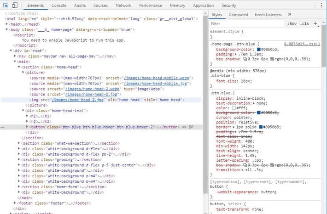Open the box-shadow editor icon in .home-page .btn-blue
Image resolution: width=327 pixels, height=214 pixels.
(x=245, y=59)
